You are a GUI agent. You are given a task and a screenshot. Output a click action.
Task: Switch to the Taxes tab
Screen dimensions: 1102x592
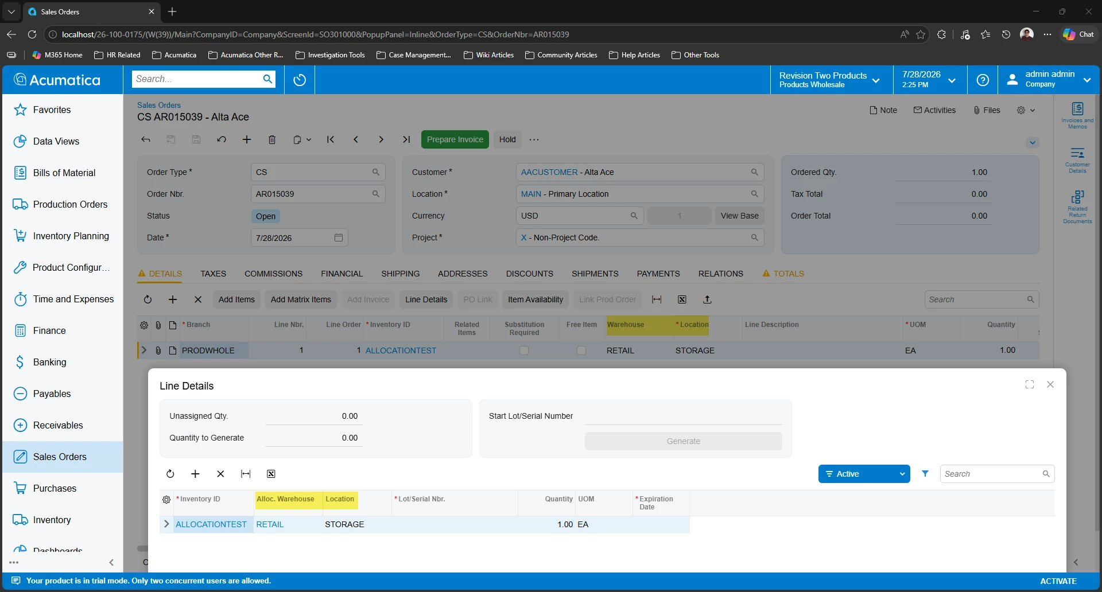(x=213, y=274)
